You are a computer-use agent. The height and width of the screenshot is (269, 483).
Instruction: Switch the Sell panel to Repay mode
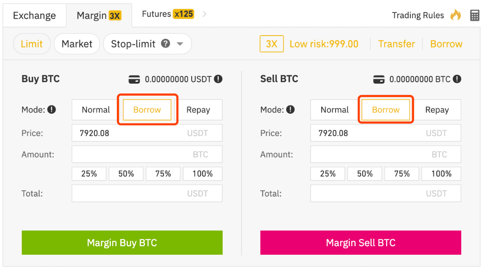437,109
